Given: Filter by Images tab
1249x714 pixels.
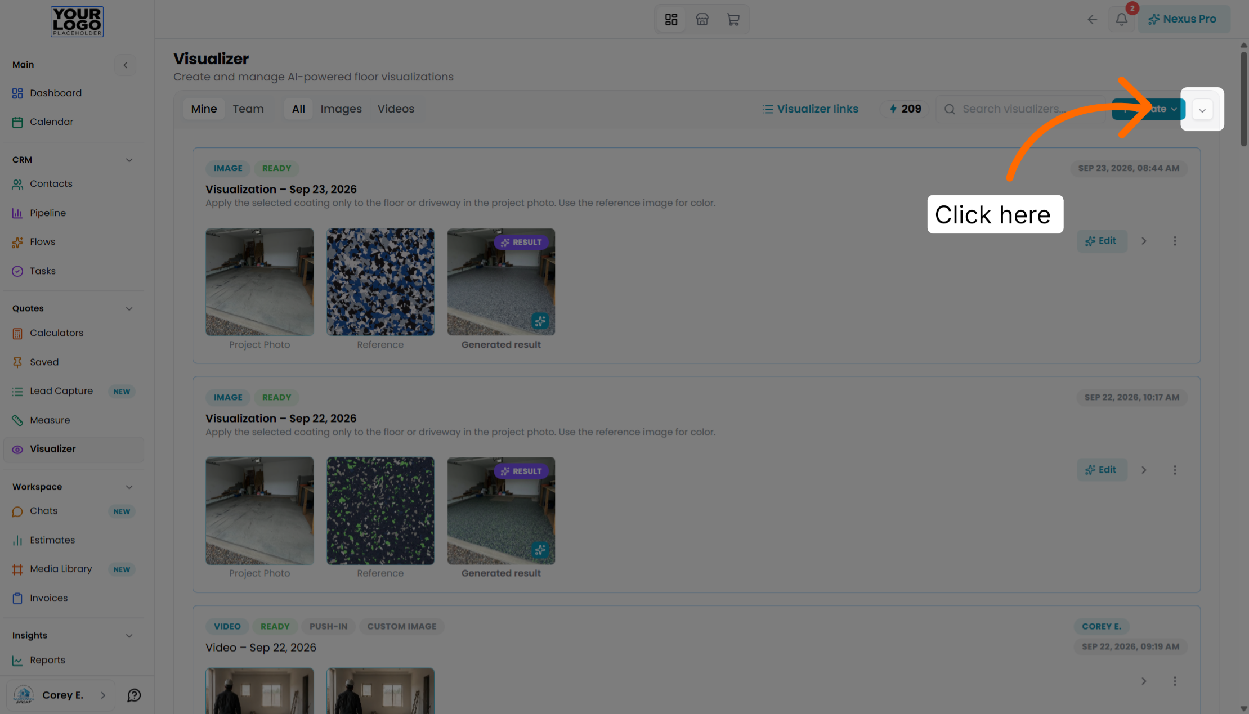Looking at the screenshot, I should tap(341, 109).
